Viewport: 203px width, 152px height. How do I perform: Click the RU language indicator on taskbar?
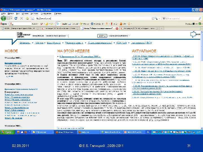pyautogui.click(x=148, y=132)
